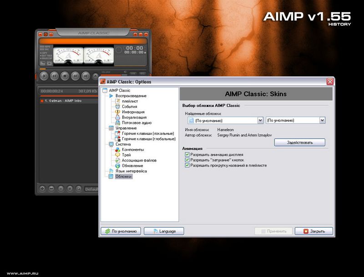Image resolution: width=364 pixels, height=277 pixels.
Task: Start playback with the round Play button
Action: (44, 76)
